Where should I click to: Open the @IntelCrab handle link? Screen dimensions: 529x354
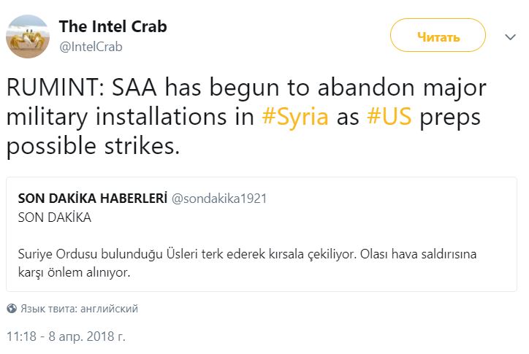[91, 47]
